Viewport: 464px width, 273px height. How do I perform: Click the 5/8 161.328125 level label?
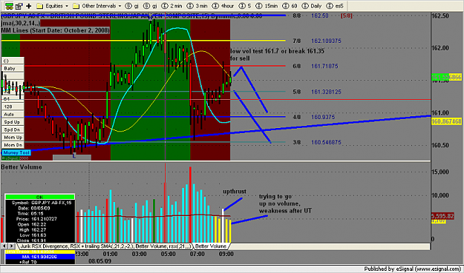coord(316,92)
